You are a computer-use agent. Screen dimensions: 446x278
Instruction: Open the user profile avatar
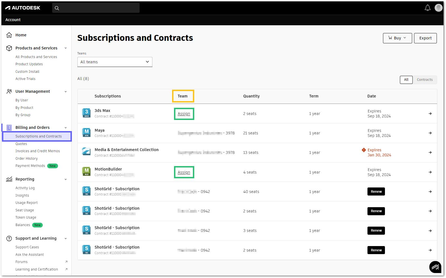pyautogui.click(x=439, y=8)
